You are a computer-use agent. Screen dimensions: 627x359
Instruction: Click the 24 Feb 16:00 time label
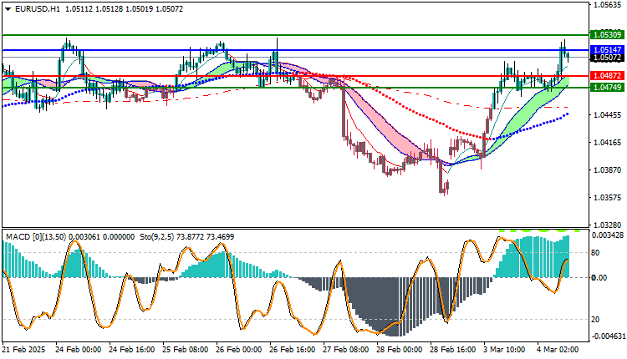coord(131,350)
